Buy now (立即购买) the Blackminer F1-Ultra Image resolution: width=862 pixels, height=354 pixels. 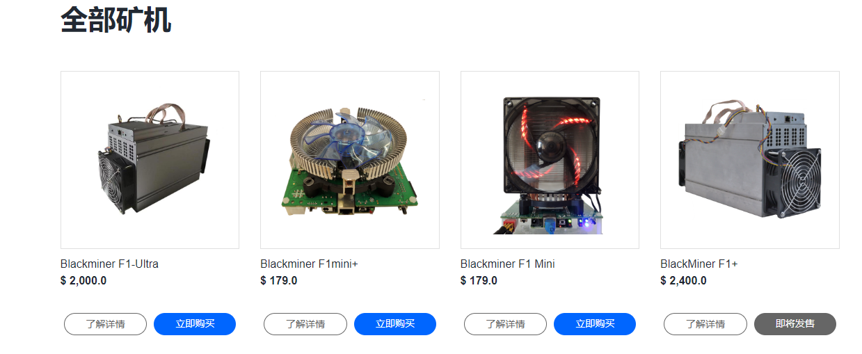click(195, 324)
